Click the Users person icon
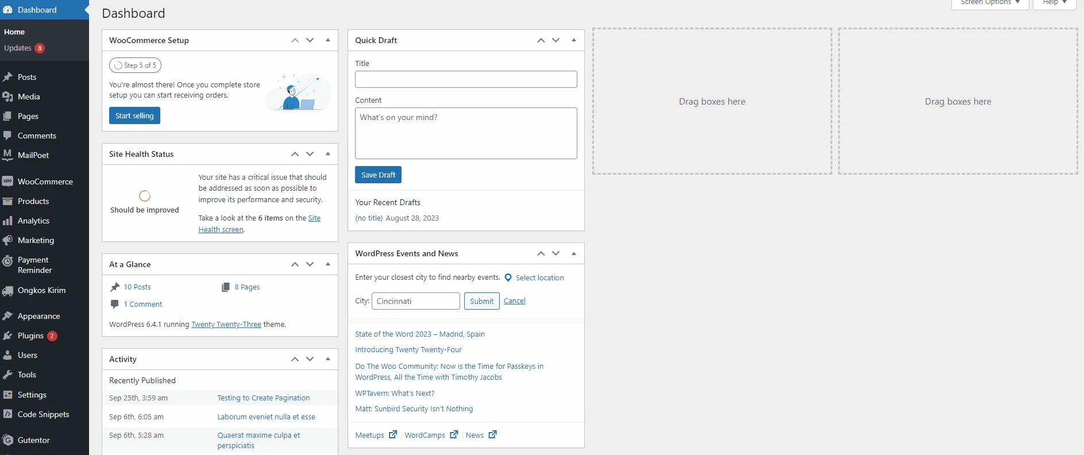 7,355
